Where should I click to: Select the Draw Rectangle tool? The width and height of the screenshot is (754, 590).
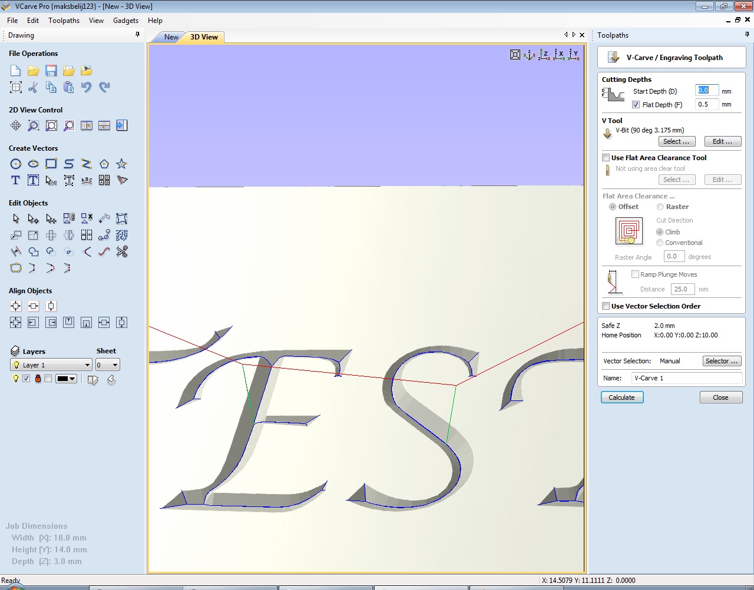(x=51, y=164)
